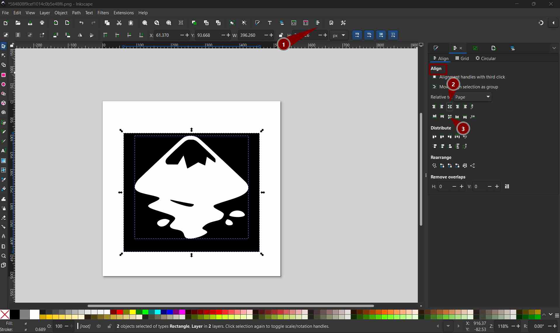Viewport: 560px width, 333px height.
Task: Open the px units dropdown
Action: (x=339, y=35)
